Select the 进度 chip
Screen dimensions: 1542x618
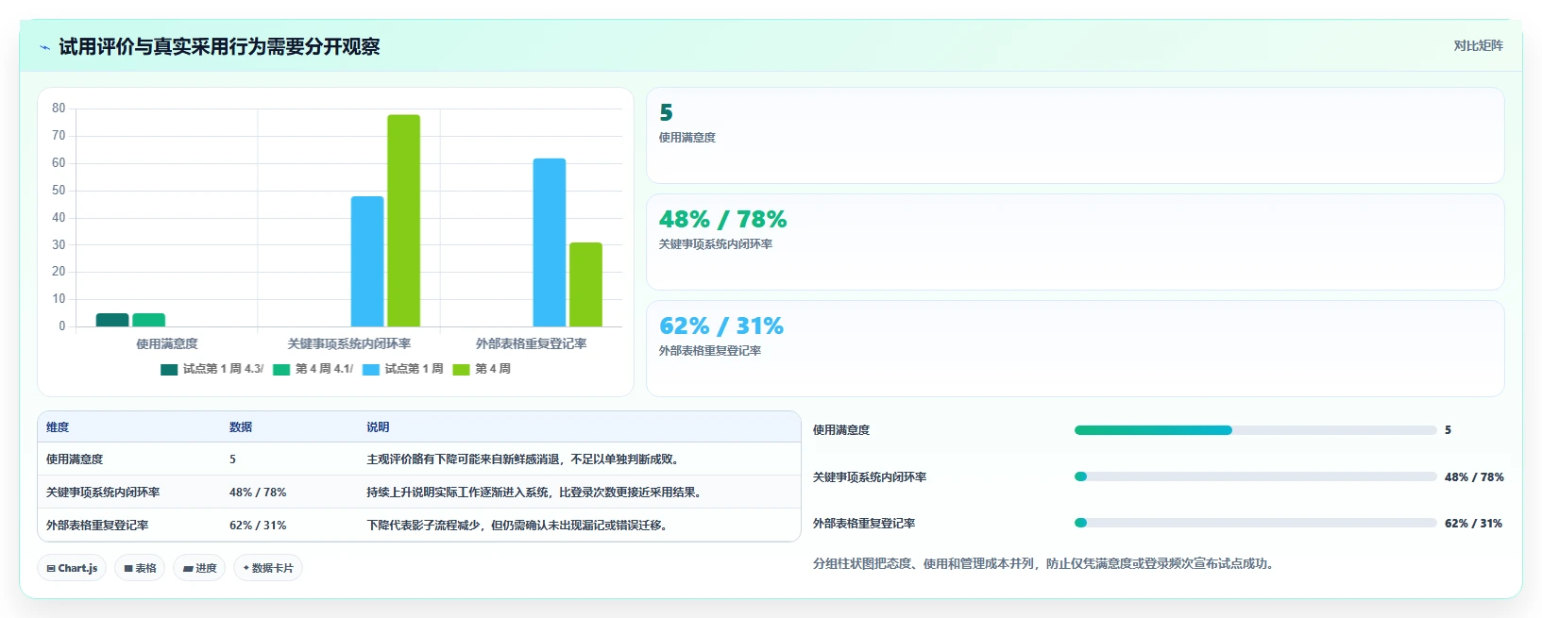click(x=199, y=568)
